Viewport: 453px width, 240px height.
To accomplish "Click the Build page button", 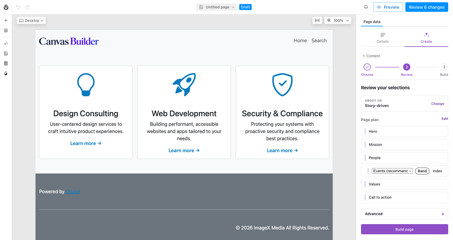I will click(x=404, y=229).
